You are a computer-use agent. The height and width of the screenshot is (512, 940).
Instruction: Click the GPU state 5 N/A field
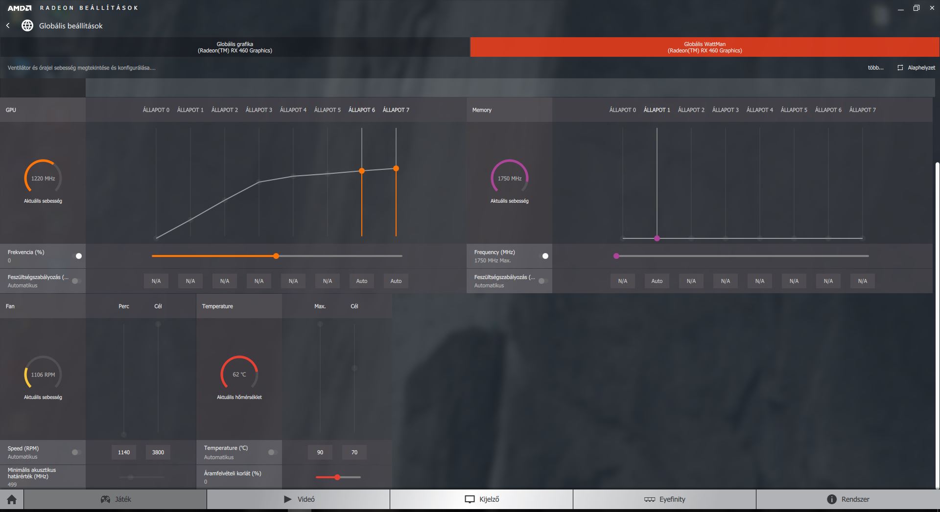click(x=328, y=281)
